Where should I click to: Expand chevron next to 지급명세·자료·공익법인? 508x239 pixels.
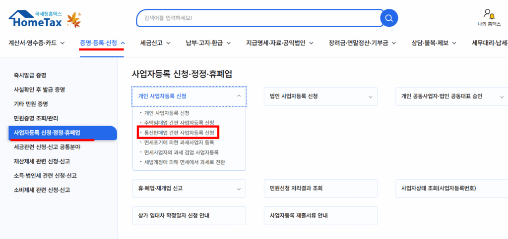pos(312,43)
